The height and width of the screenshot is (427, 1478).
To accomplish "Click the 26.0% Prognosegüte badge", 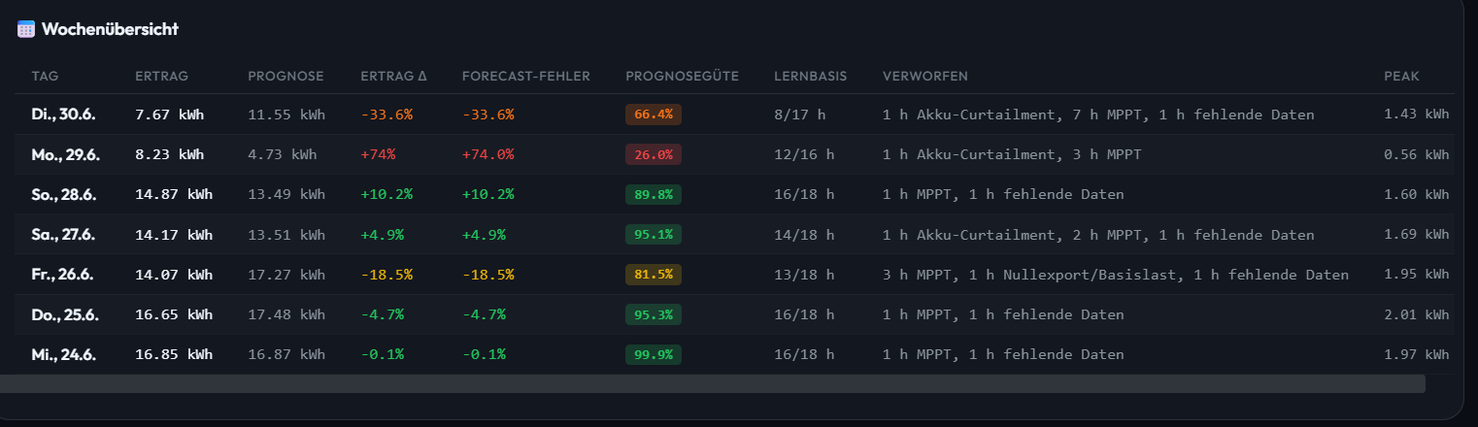I will pos(654,154).
